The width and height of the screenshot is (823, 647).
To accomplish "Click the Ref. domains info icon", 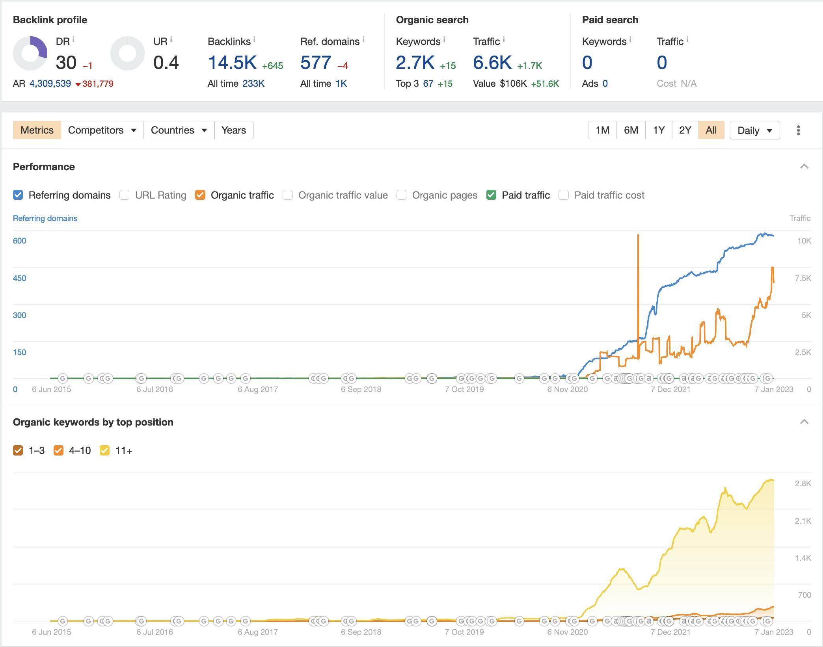I will tap(363, 39).
